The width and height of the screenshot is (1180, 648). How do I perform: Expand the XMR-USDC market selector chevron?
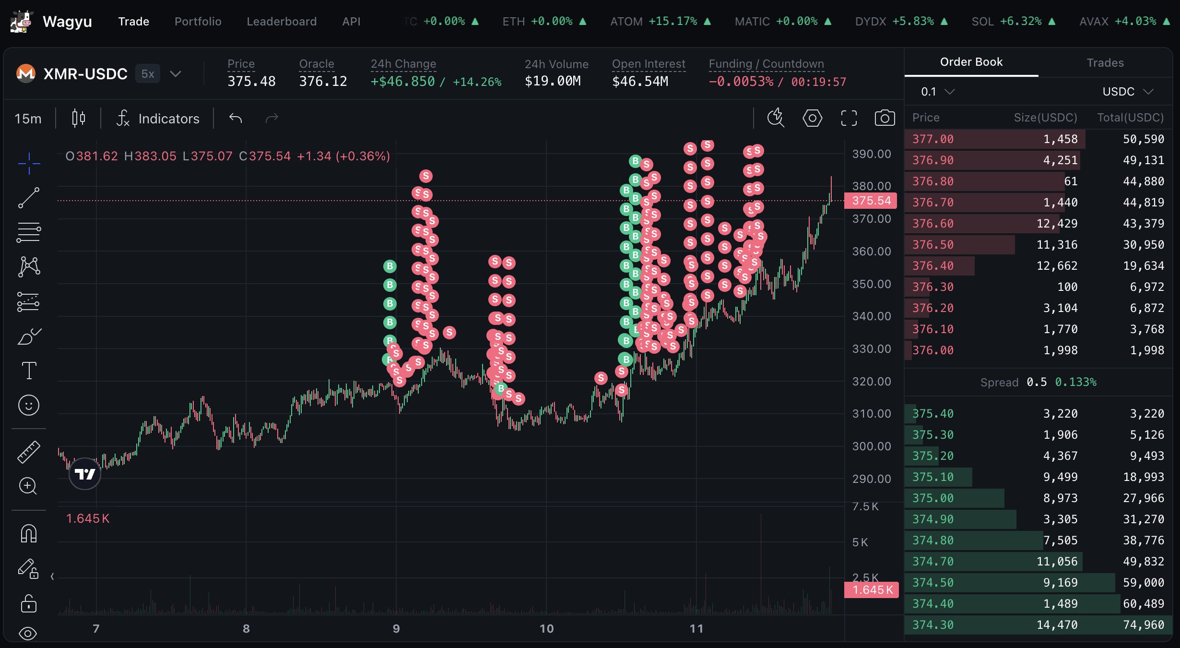tap(176, 74)
